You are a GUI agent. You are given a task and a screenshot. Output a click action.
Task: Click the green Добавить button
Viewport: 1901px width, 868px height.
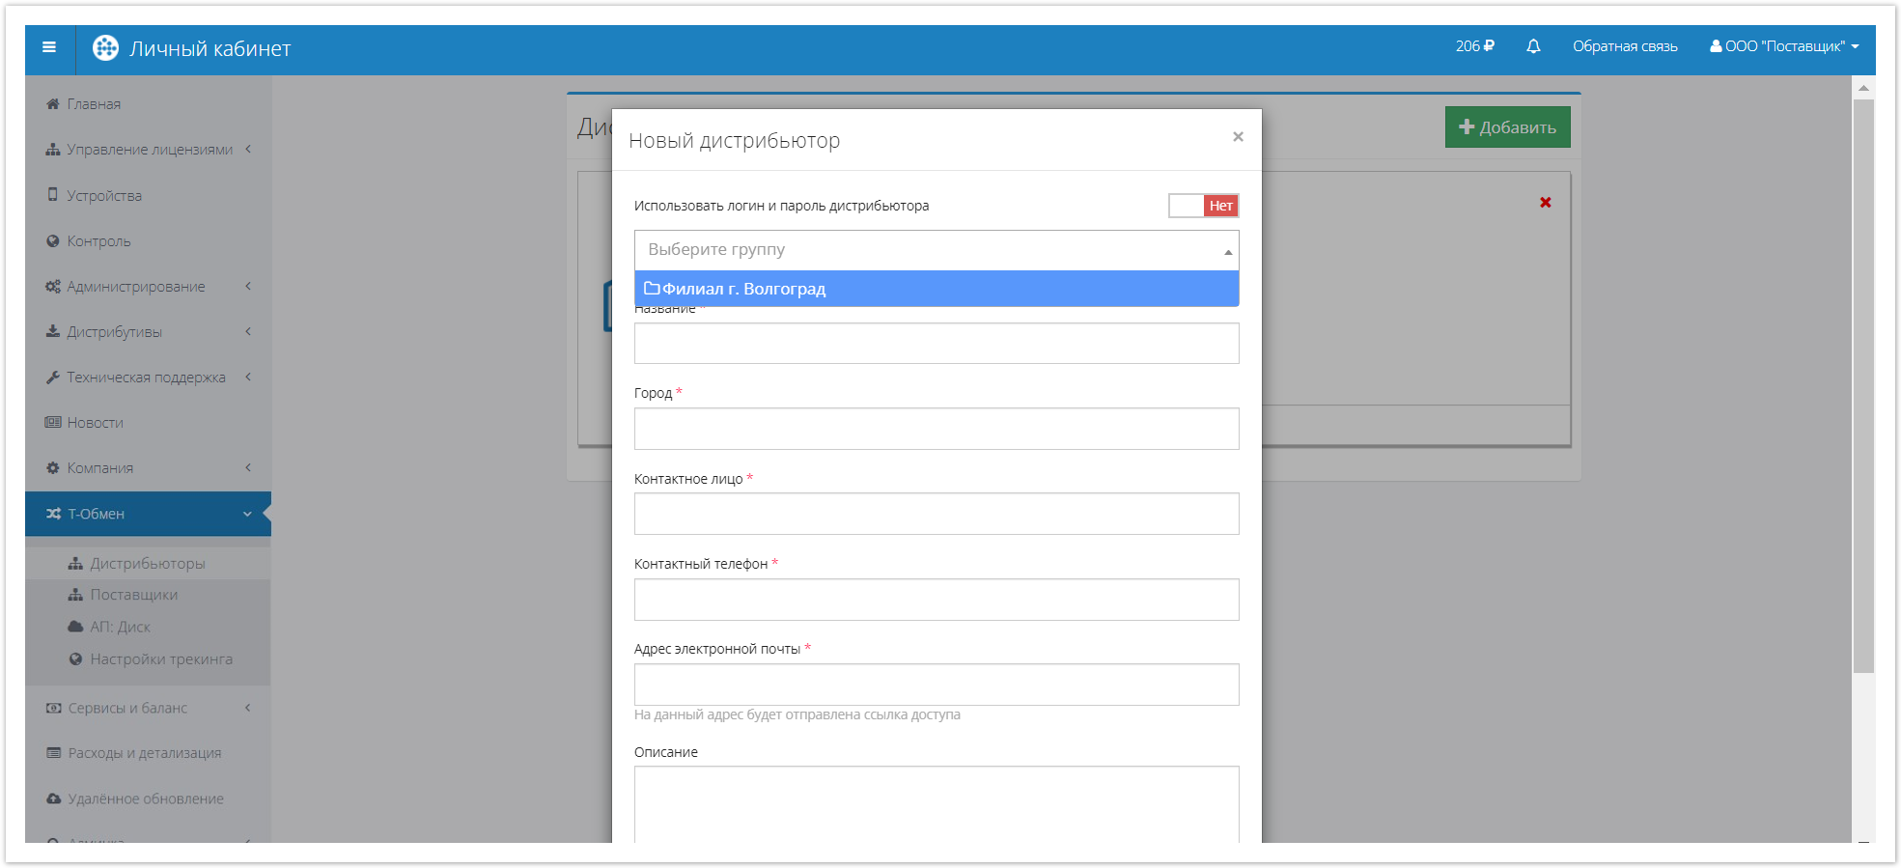pos(1507,127)
